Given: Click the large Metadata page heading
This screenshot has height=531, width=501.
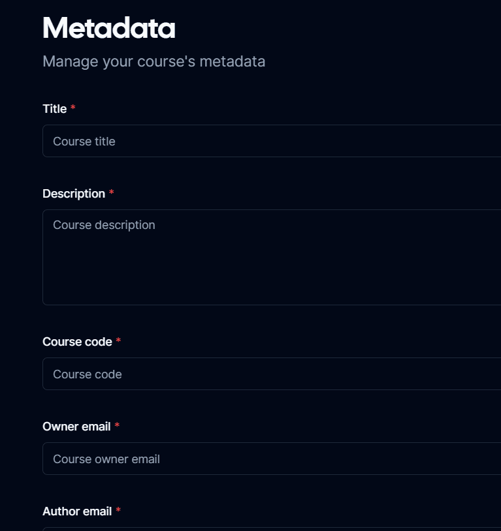Looking at the screenshot, I should 109,28.
